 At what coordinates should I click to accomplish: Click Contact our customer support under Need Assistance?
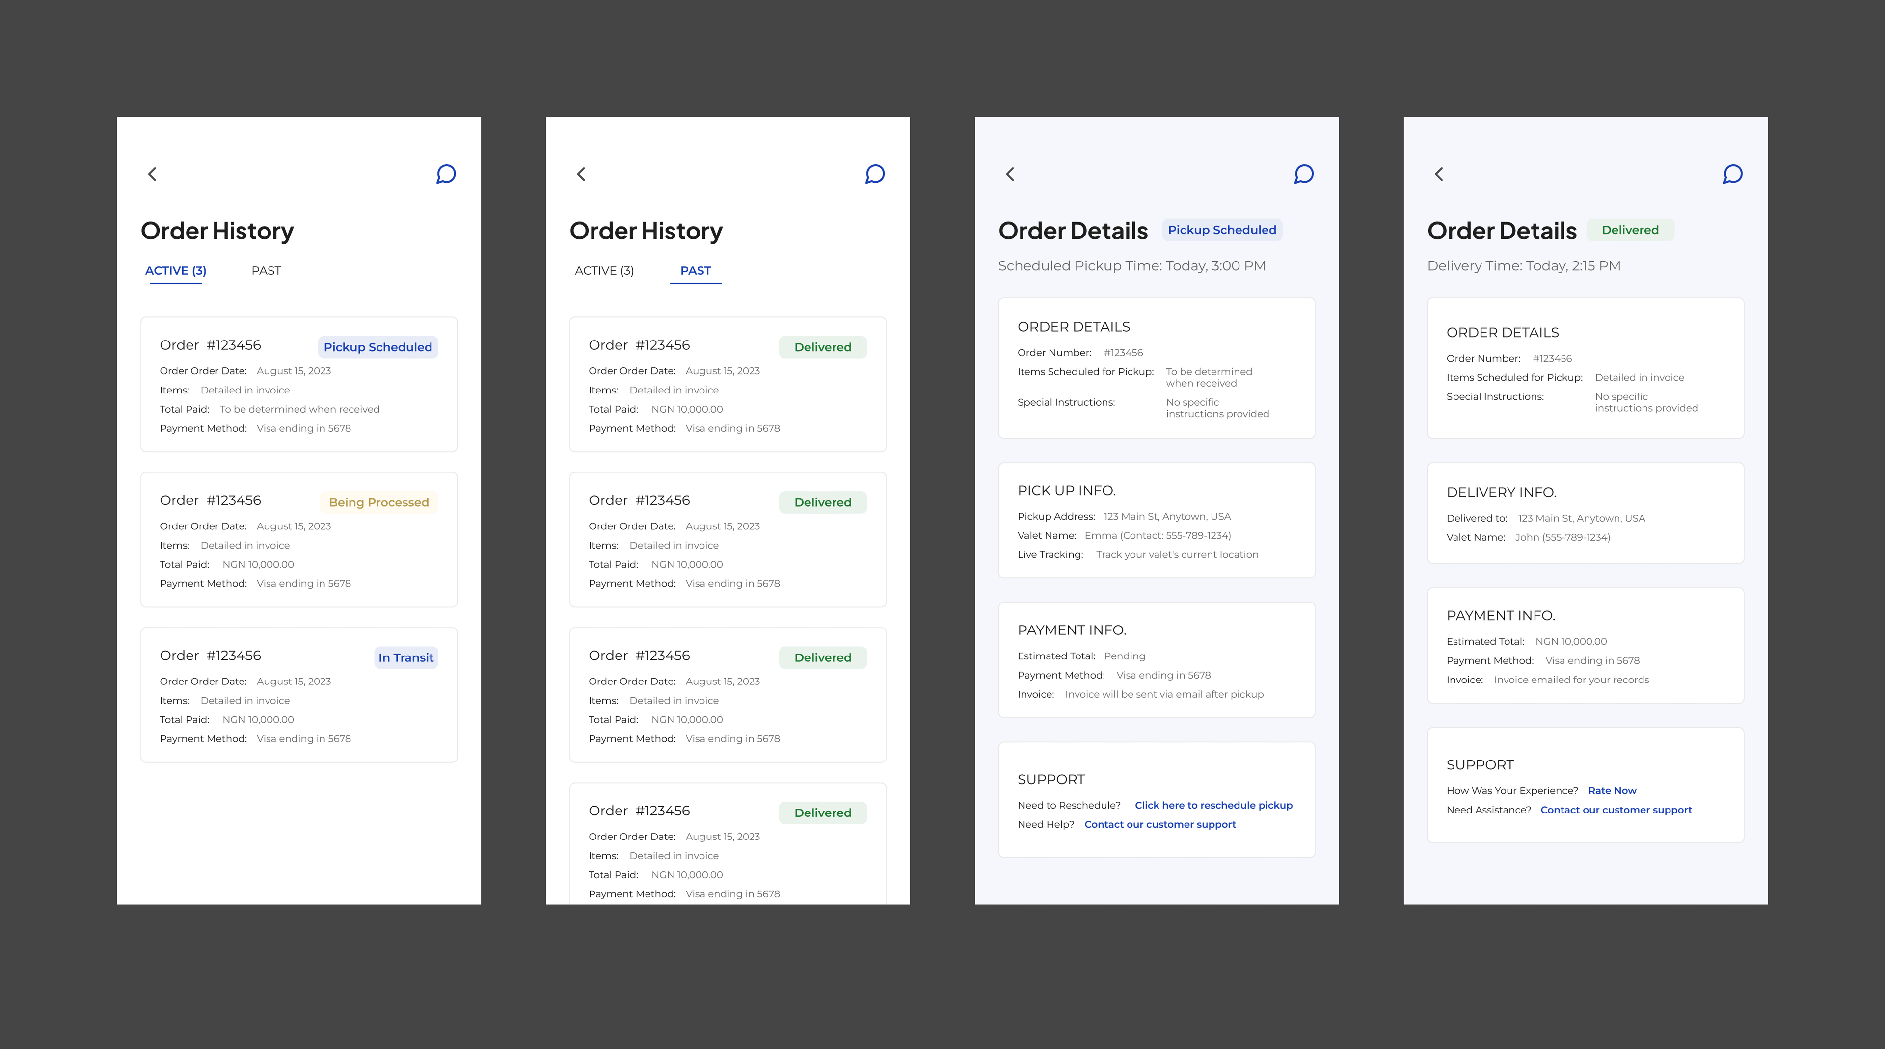coord(1616,809)
